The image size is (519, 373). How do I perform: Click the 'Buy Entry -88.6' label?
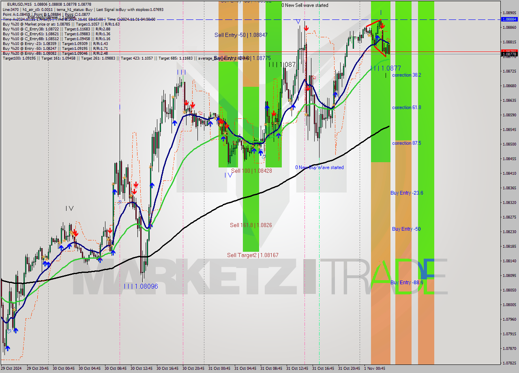[407, 283]
